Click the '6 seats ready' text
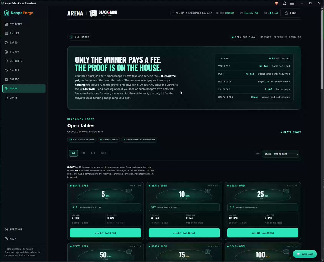 (291, 132)
